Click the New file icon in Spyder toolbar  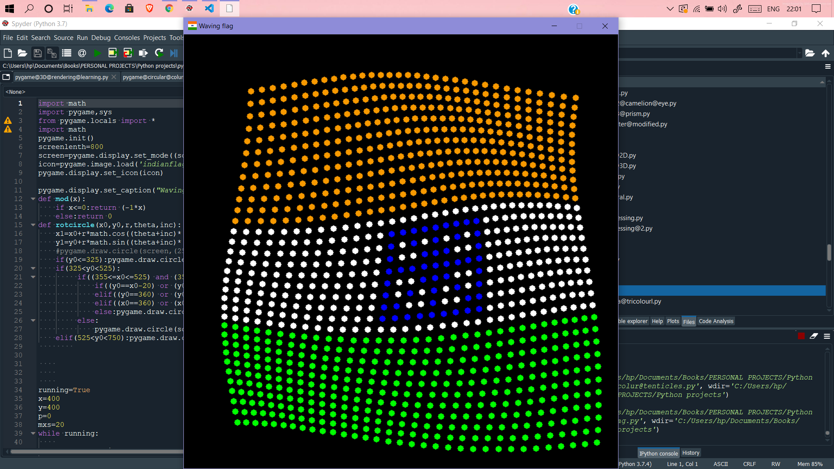tap(7, 53)
